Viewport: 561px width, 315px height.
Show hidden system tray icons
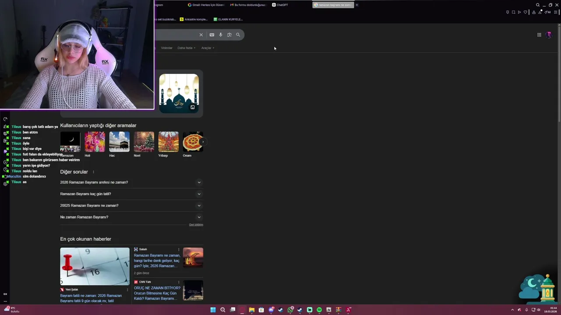point(512,310)
